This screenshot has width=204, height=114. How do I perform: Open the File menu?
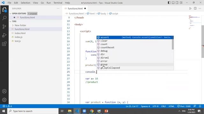coord(9,3)
